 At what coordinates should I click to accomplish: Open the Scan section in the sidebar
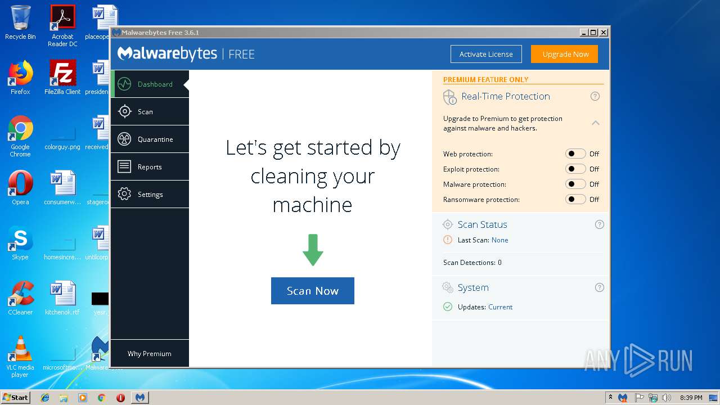tap(150, 112)
